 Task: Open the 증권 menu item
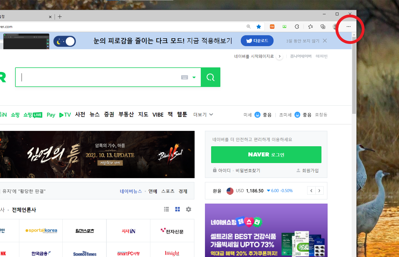point(109,114)
